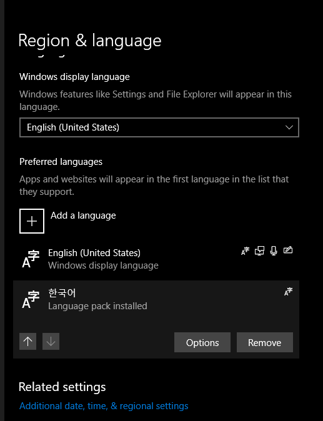Select the Add a language label

[83, 215]
